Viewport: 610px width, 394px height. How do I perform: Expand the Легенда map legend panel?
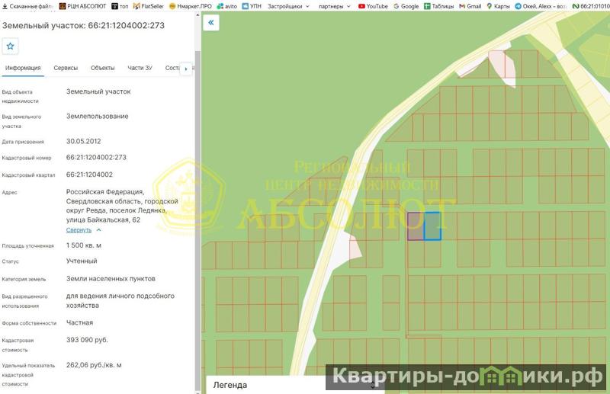294,385
